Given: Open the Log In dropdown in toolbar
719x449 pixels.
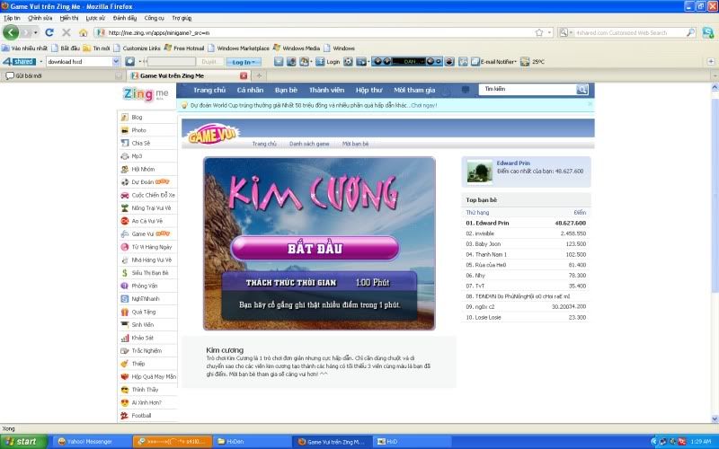Looking at the screenshot, I should point(244,62).
